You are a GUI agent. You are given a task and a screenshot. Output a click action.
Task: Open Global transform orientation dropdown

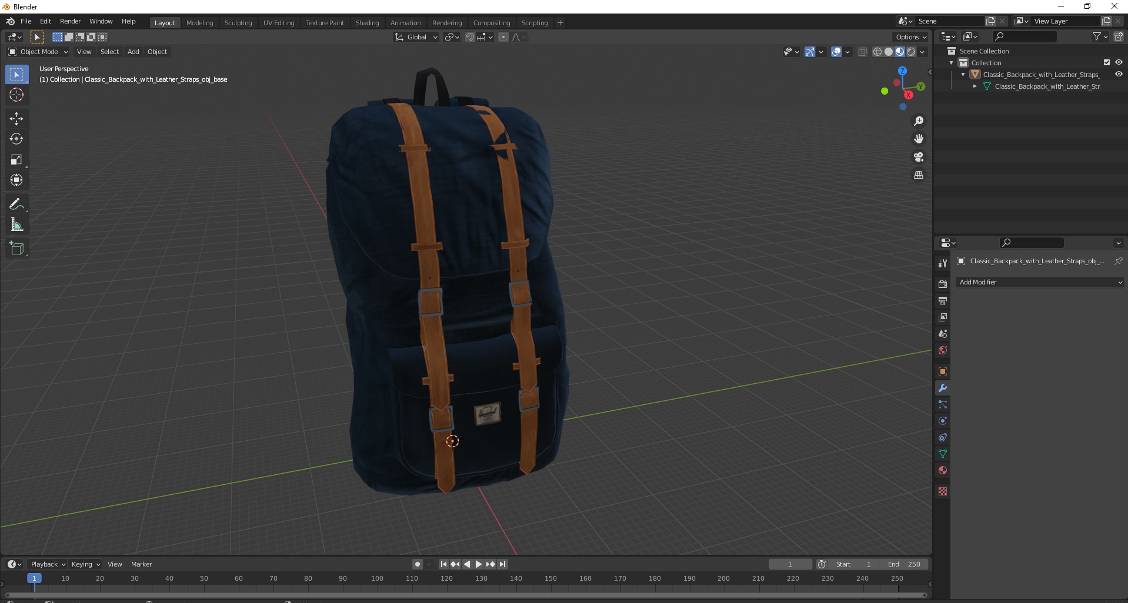point(416,37)
